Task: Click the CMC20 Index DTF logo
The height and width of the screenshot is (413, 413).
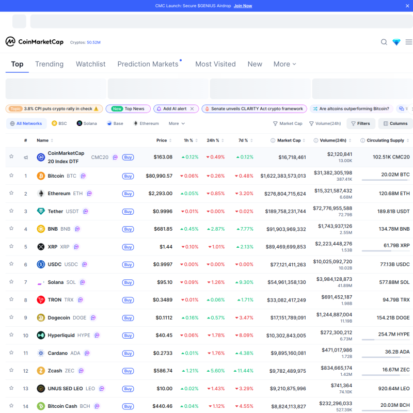Action: point(41,157)
